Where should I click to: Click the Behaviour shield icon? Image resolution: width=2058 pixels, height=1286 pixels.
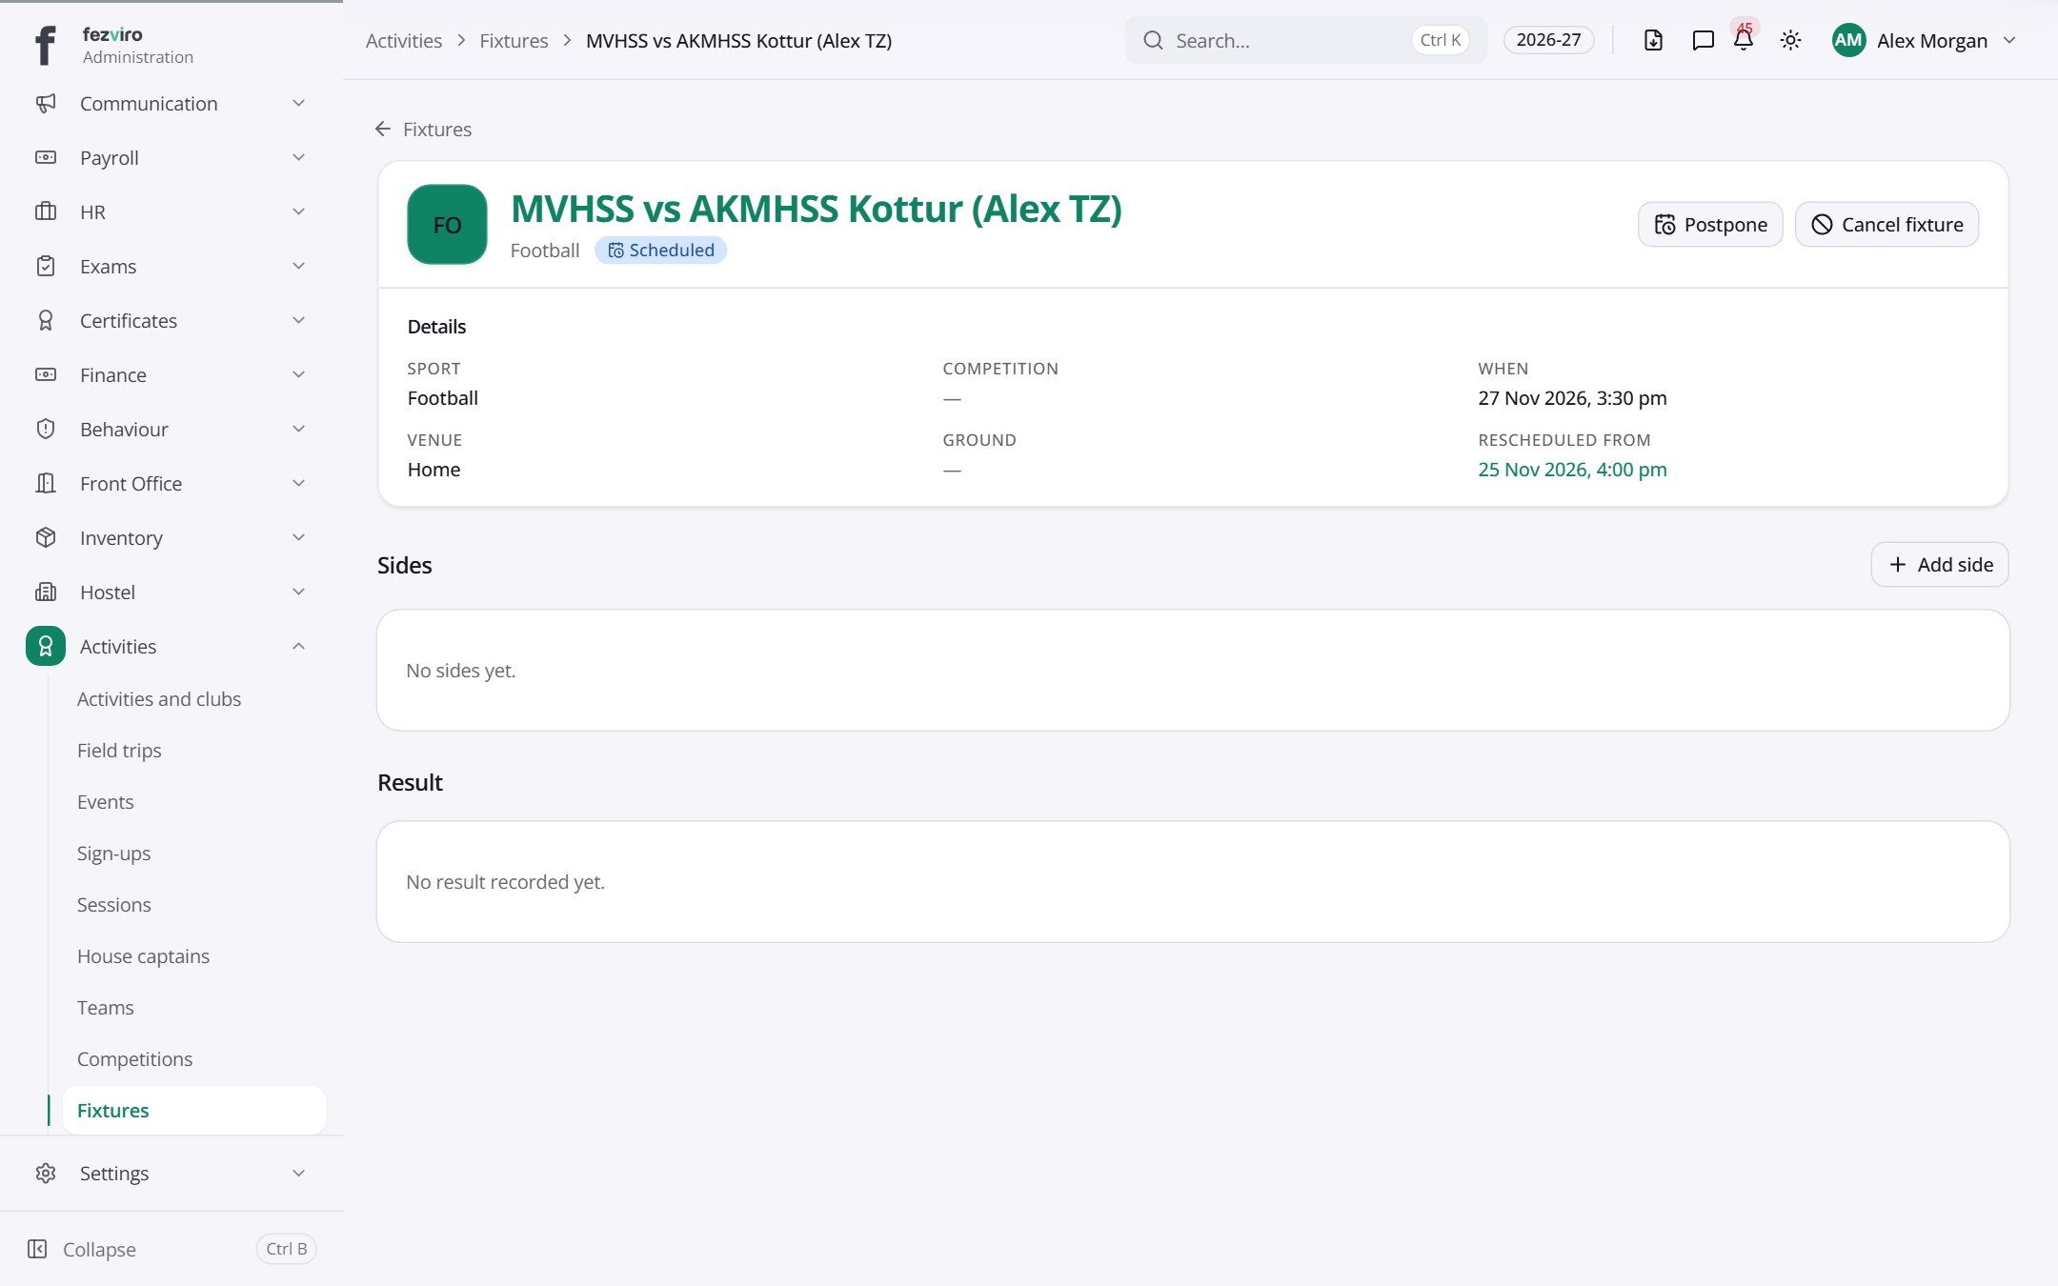pyautogui.click(x=46, y=429)
